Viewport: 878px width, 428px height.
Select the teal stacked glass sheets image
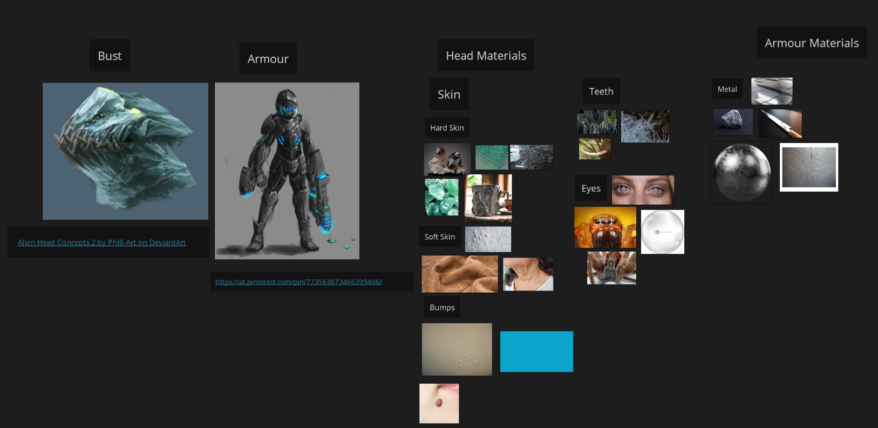click(x=492, y=157)
